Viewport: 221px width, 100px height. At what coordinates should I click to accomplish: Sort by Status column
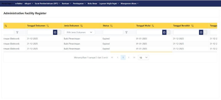[x=112, y=26]
